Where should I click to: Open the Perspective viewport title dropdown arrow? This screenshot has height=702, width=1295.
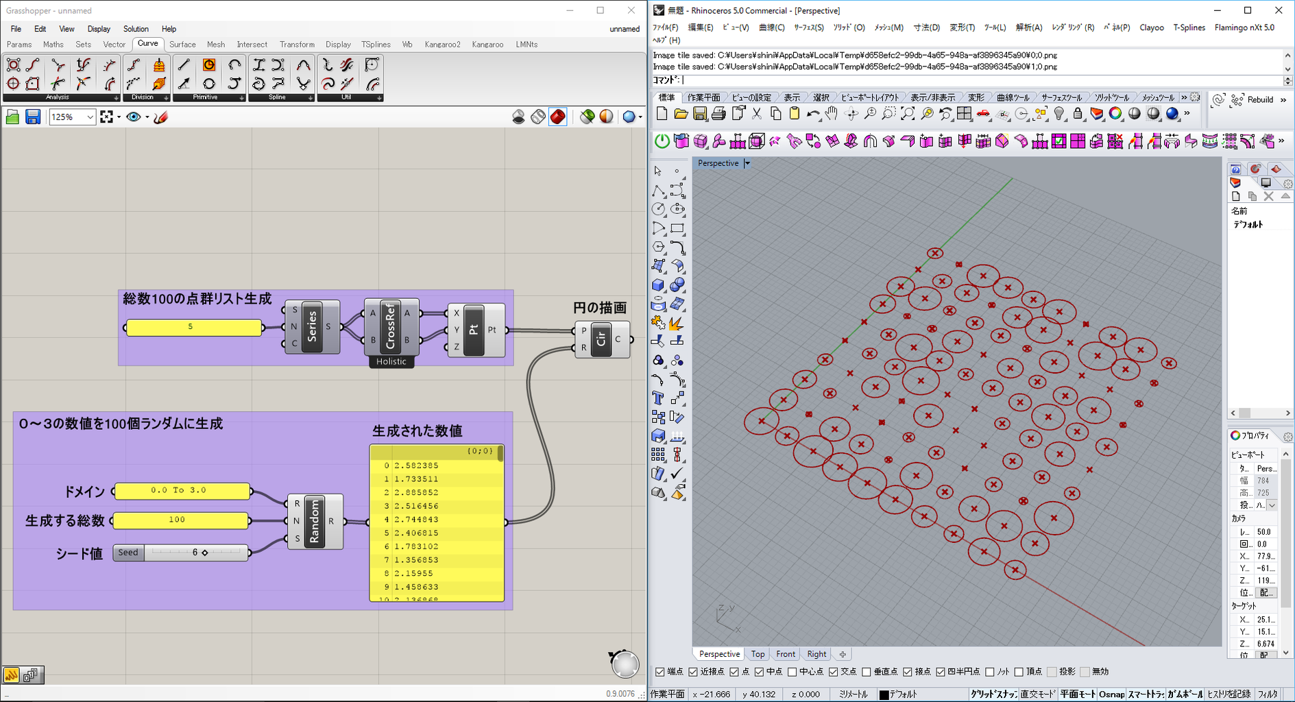(x=747, y=163)
